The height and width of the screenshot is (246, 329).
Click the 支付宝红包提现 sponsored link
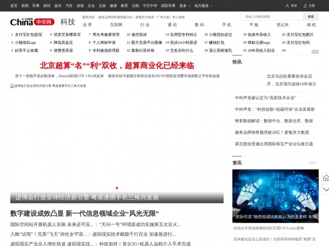click(28, 34)
